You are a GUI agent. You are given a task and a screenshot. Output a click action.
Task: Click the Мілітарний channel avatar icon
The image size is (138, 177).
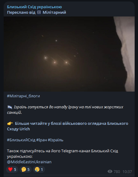tap(39, 12)
